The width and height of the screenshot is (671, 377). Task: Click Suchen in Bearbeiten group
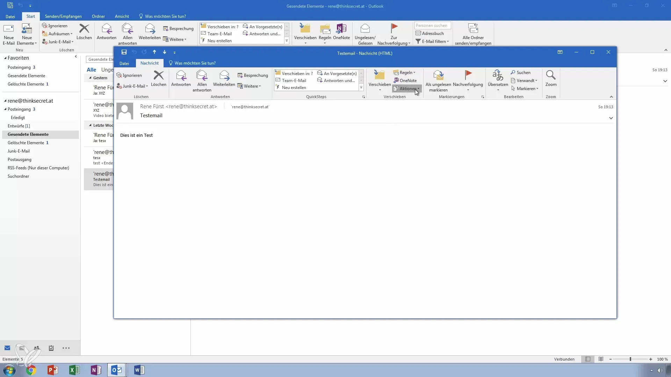(520, 72)
